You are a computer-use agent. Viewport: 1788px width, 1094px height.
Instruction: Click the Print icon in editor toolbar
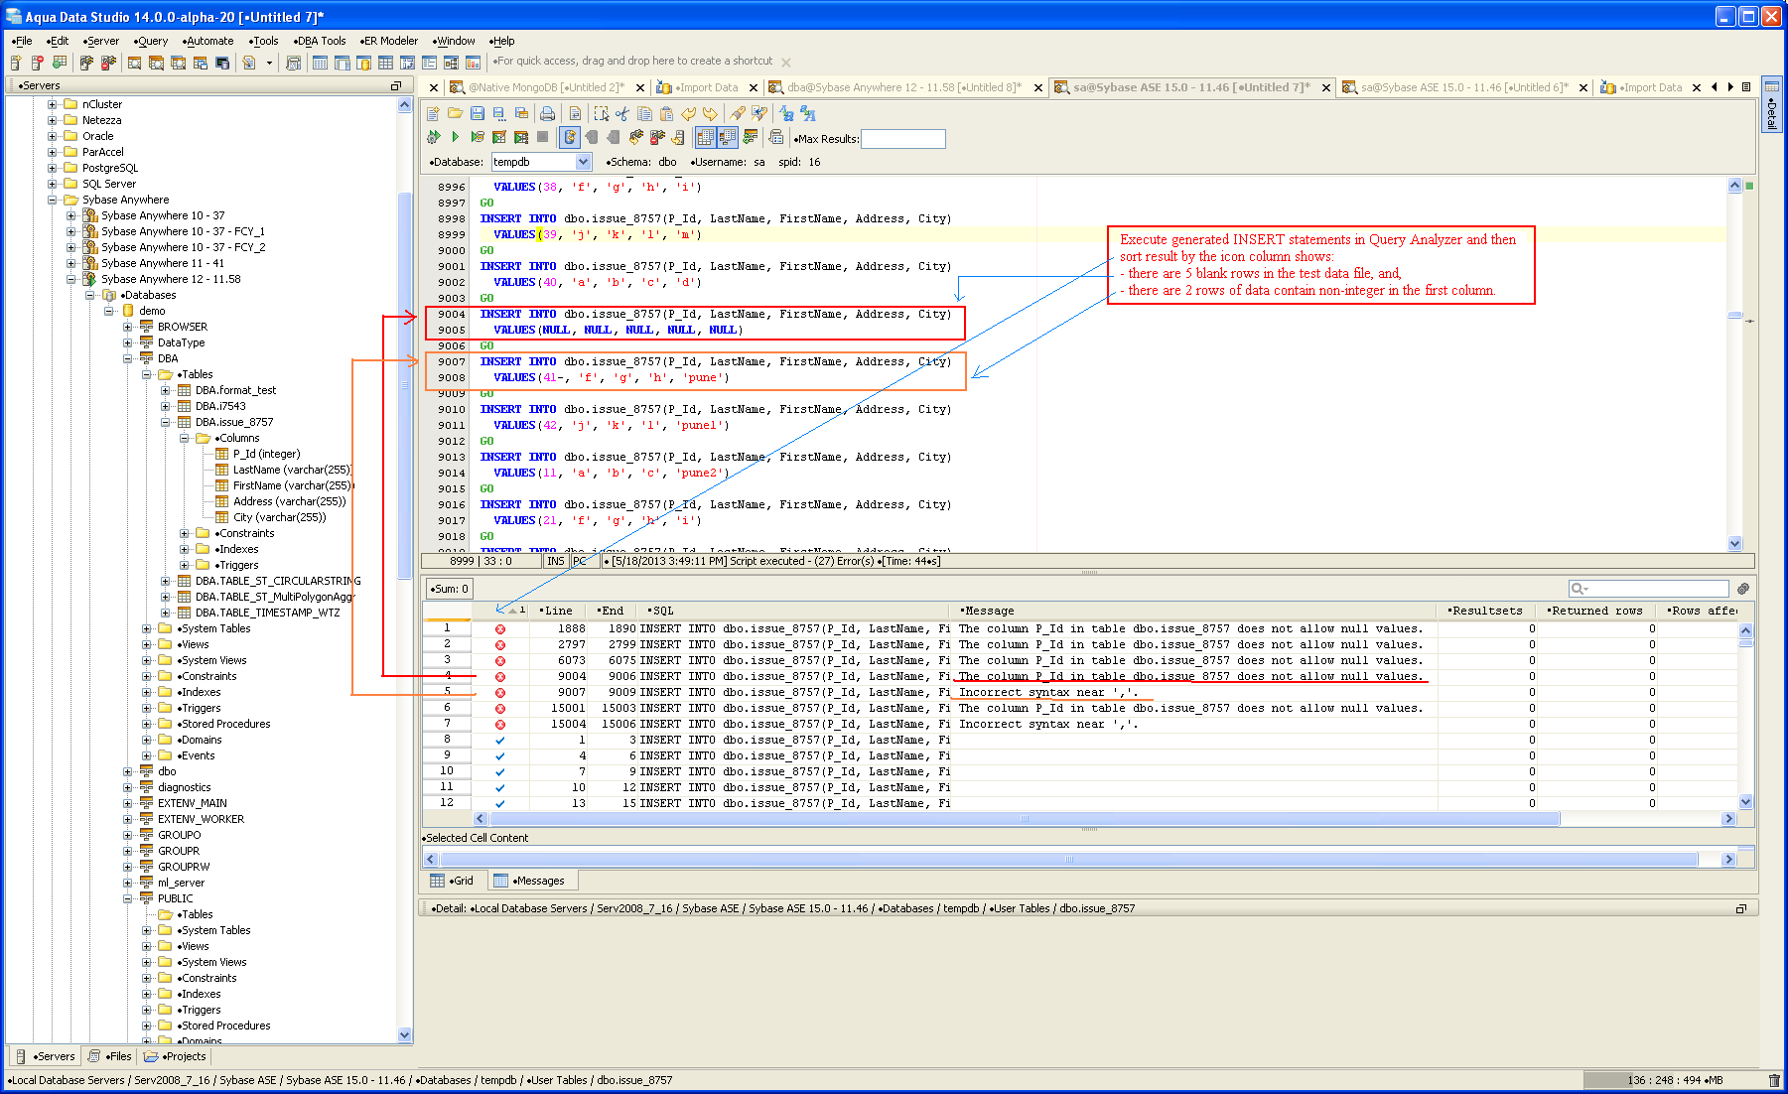pos(547,113)
